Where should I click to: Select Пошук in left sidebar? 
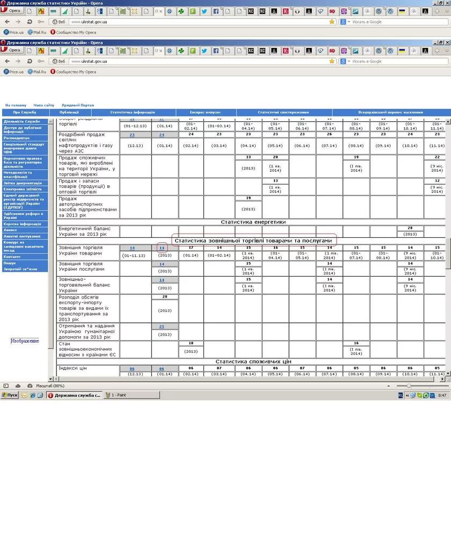pos(24,263)
